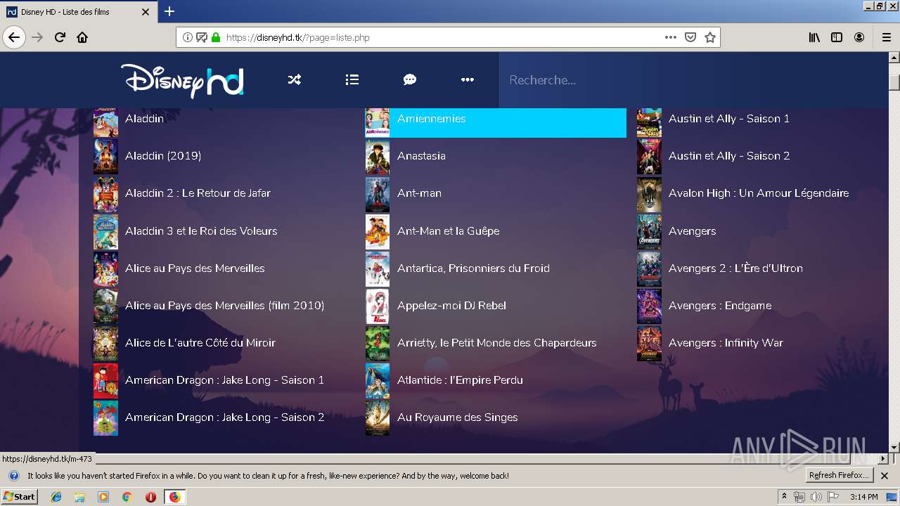Click the Avengers : Endgame poster thumbnail
The image size is (900, 506).
pos(649,306)
